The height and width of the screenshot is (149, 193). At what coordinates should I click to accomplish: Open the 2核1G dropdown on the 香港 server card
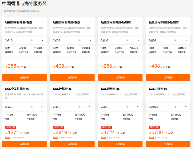pyautogui.click(x=24, y=40)
